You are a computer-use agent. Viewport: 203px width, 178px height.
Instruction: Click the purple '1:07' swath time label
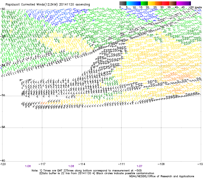coord(139,166)
